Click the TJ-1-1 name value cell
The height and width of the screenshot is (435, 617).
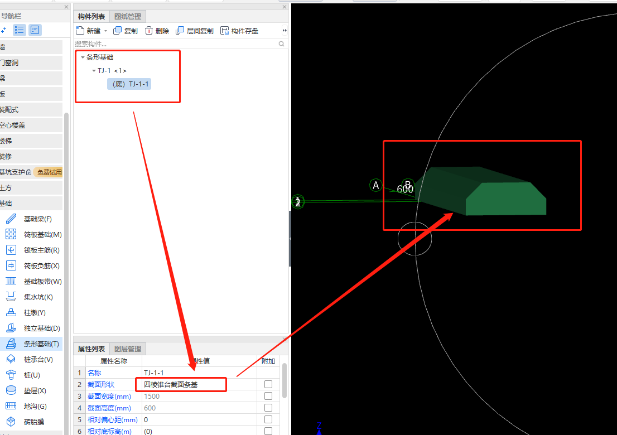(x=199, y=373)
